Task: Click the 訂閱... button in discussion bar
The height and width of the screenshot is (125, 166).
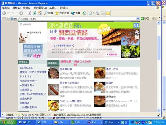Action: (x=43, y=115)
